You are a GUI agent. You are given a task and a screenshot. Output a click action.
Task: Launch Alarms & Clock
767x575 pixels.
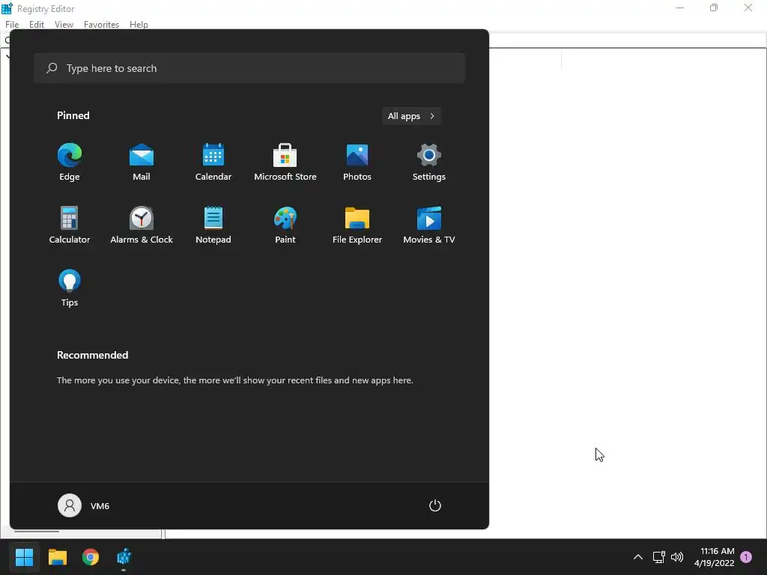[142, 225]
